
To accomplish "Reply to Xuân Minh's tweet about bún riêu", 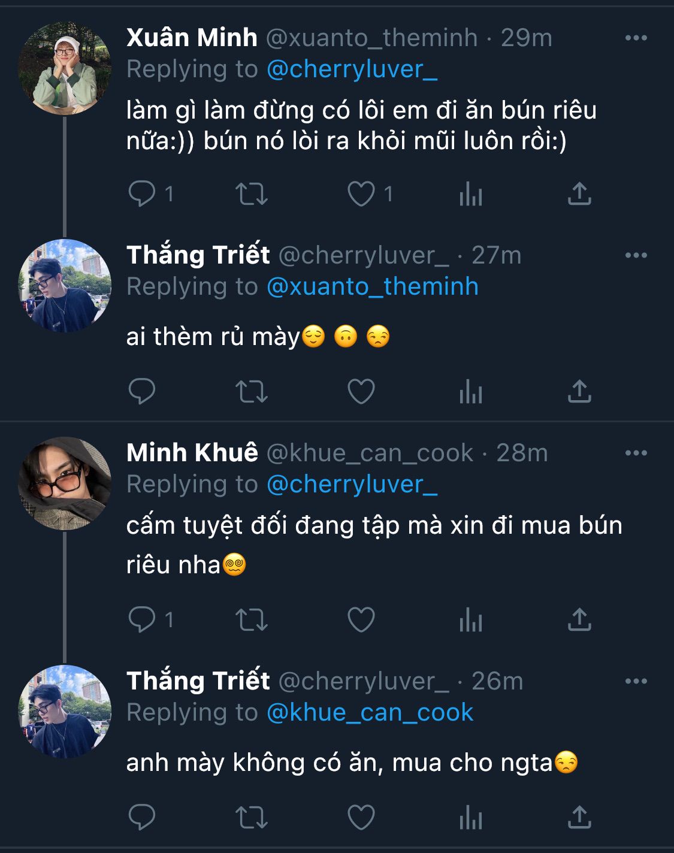I will 142,194.
